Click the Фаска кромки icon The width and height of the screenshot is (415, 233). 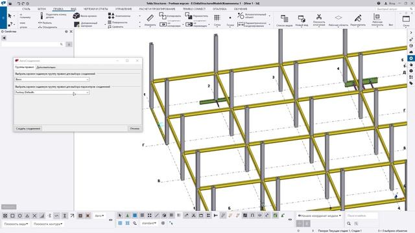77,16
